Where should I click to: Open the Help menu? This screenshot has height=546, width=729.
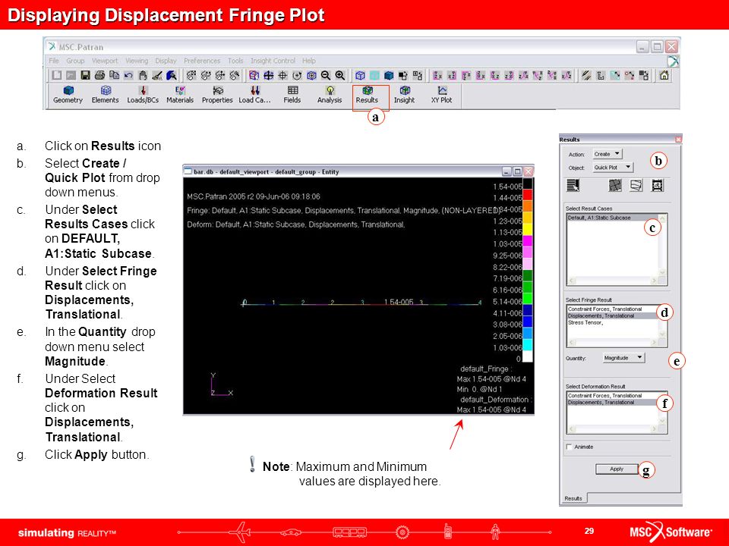(x=309, y=61)
